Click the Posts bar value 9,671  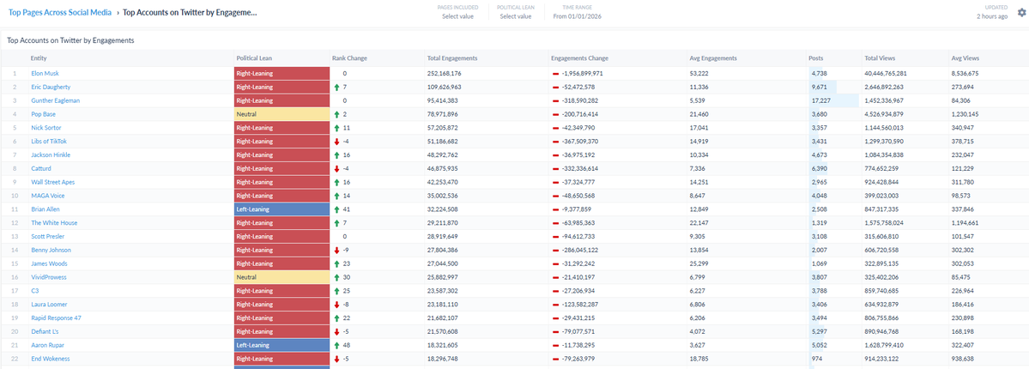820,88
